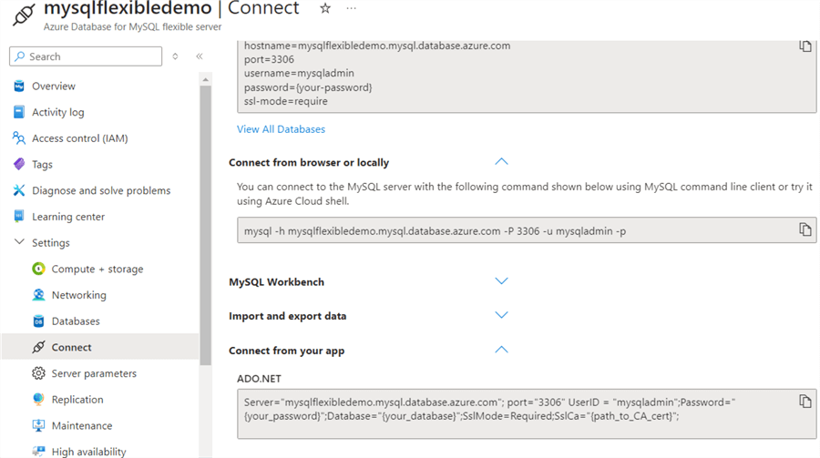This screenshot has height=458, width=820.
Task: Open the more options ellipsis in header
Action: 352,8
